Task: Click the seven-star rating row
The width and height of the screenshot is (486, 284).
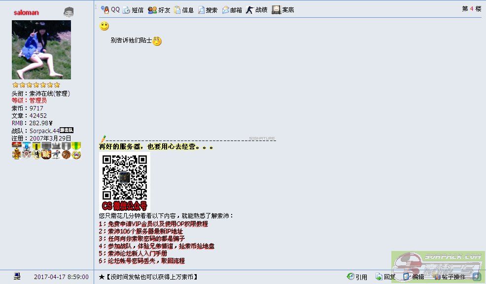Action: [x=36, y=85]
